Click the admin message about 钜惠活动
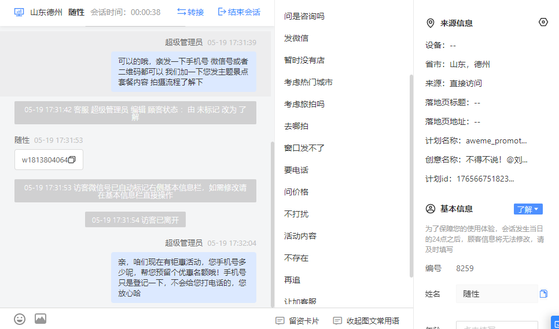This screenshot has height=329, width=559. pos(183,278)
